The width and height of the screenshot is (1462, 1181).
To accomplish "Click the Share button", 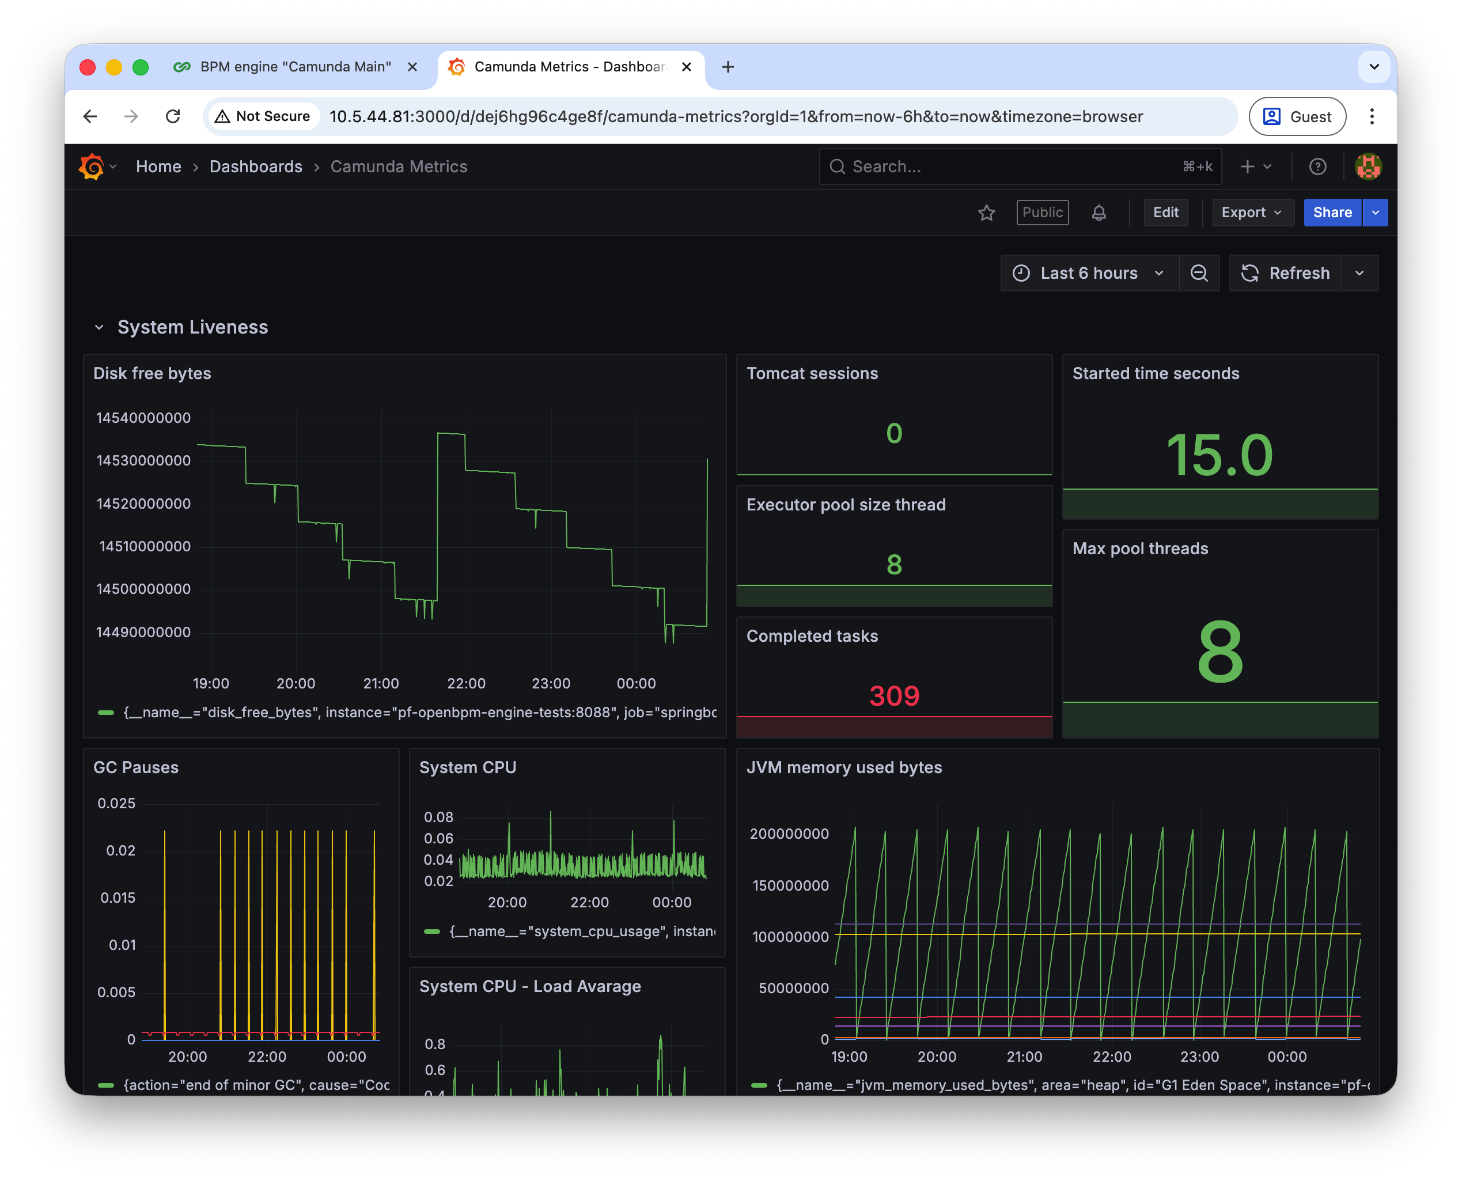I will click(1331, 212).
